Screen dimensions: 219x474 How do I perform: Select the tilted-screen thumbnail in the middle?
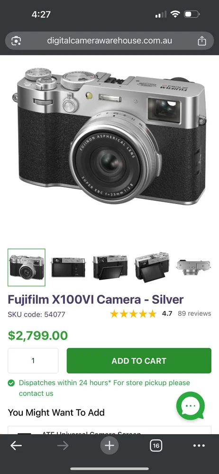click(110, 267)
